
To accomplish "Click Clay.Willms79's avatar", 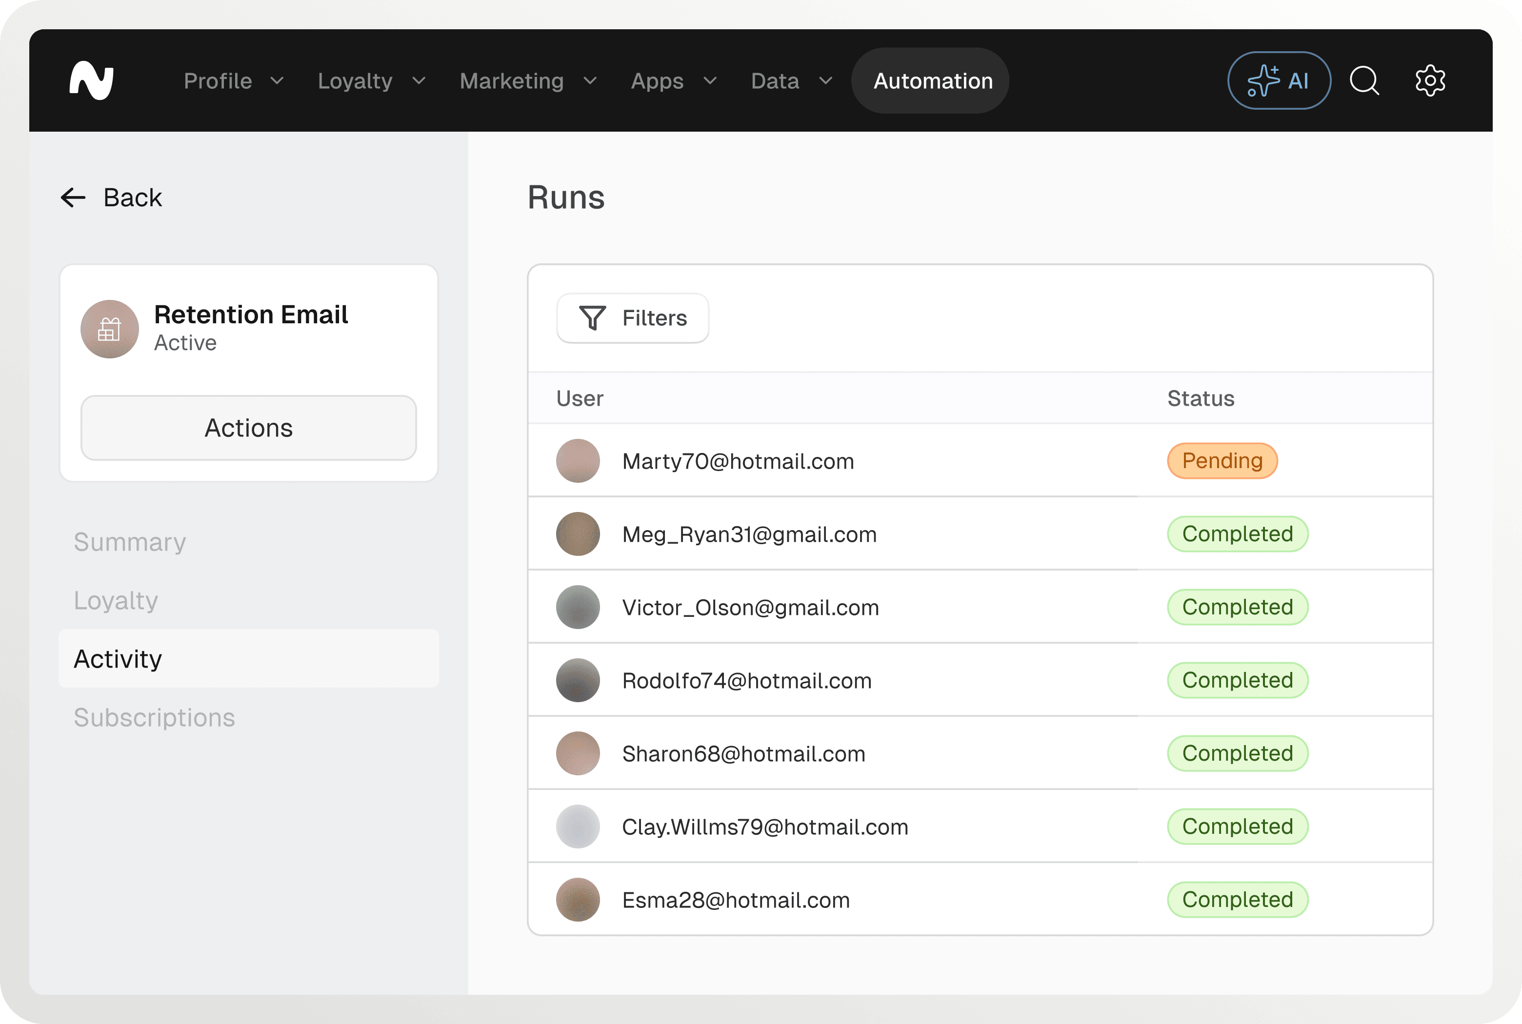I will click(578, 827).
